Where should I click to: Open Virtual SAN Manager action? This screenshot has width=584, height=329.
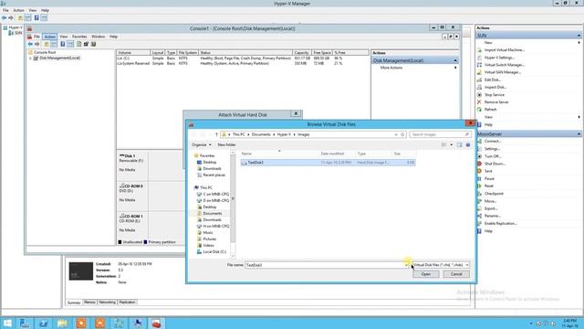click(x=503, y=72)
